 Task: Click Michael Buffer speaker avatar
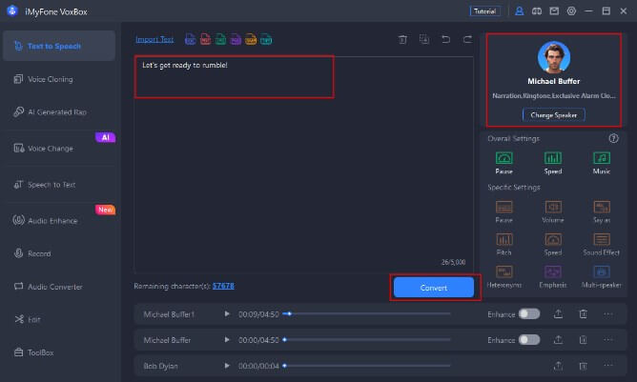click(x=554, y=57)
